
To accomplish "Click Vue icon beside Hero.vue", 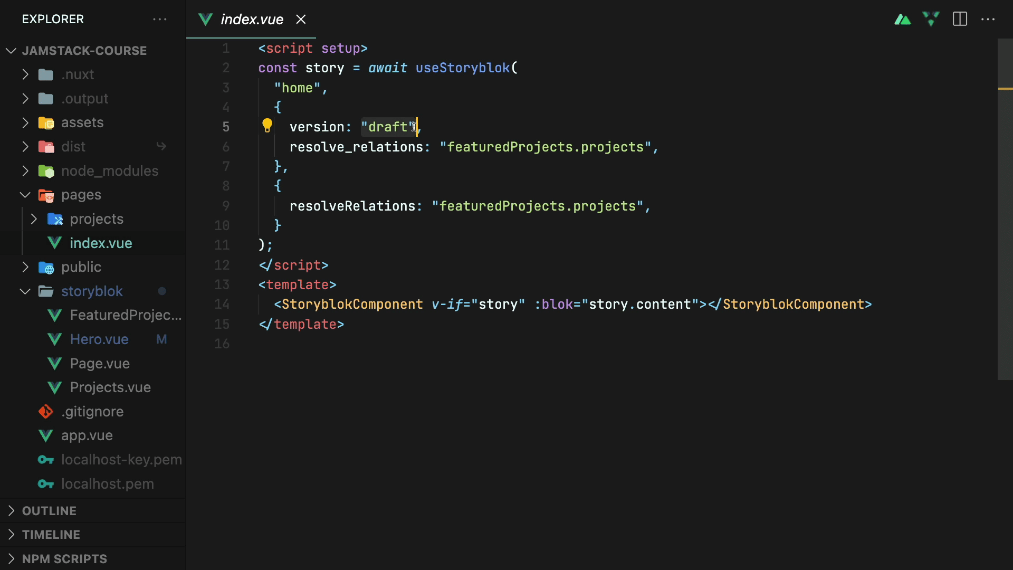I will [x=55, y=339].
